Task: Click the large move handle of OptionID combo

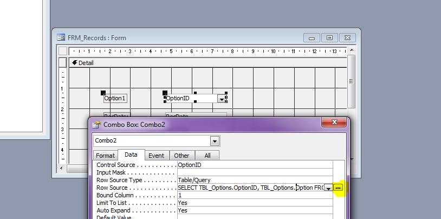Action: point(165,93)
